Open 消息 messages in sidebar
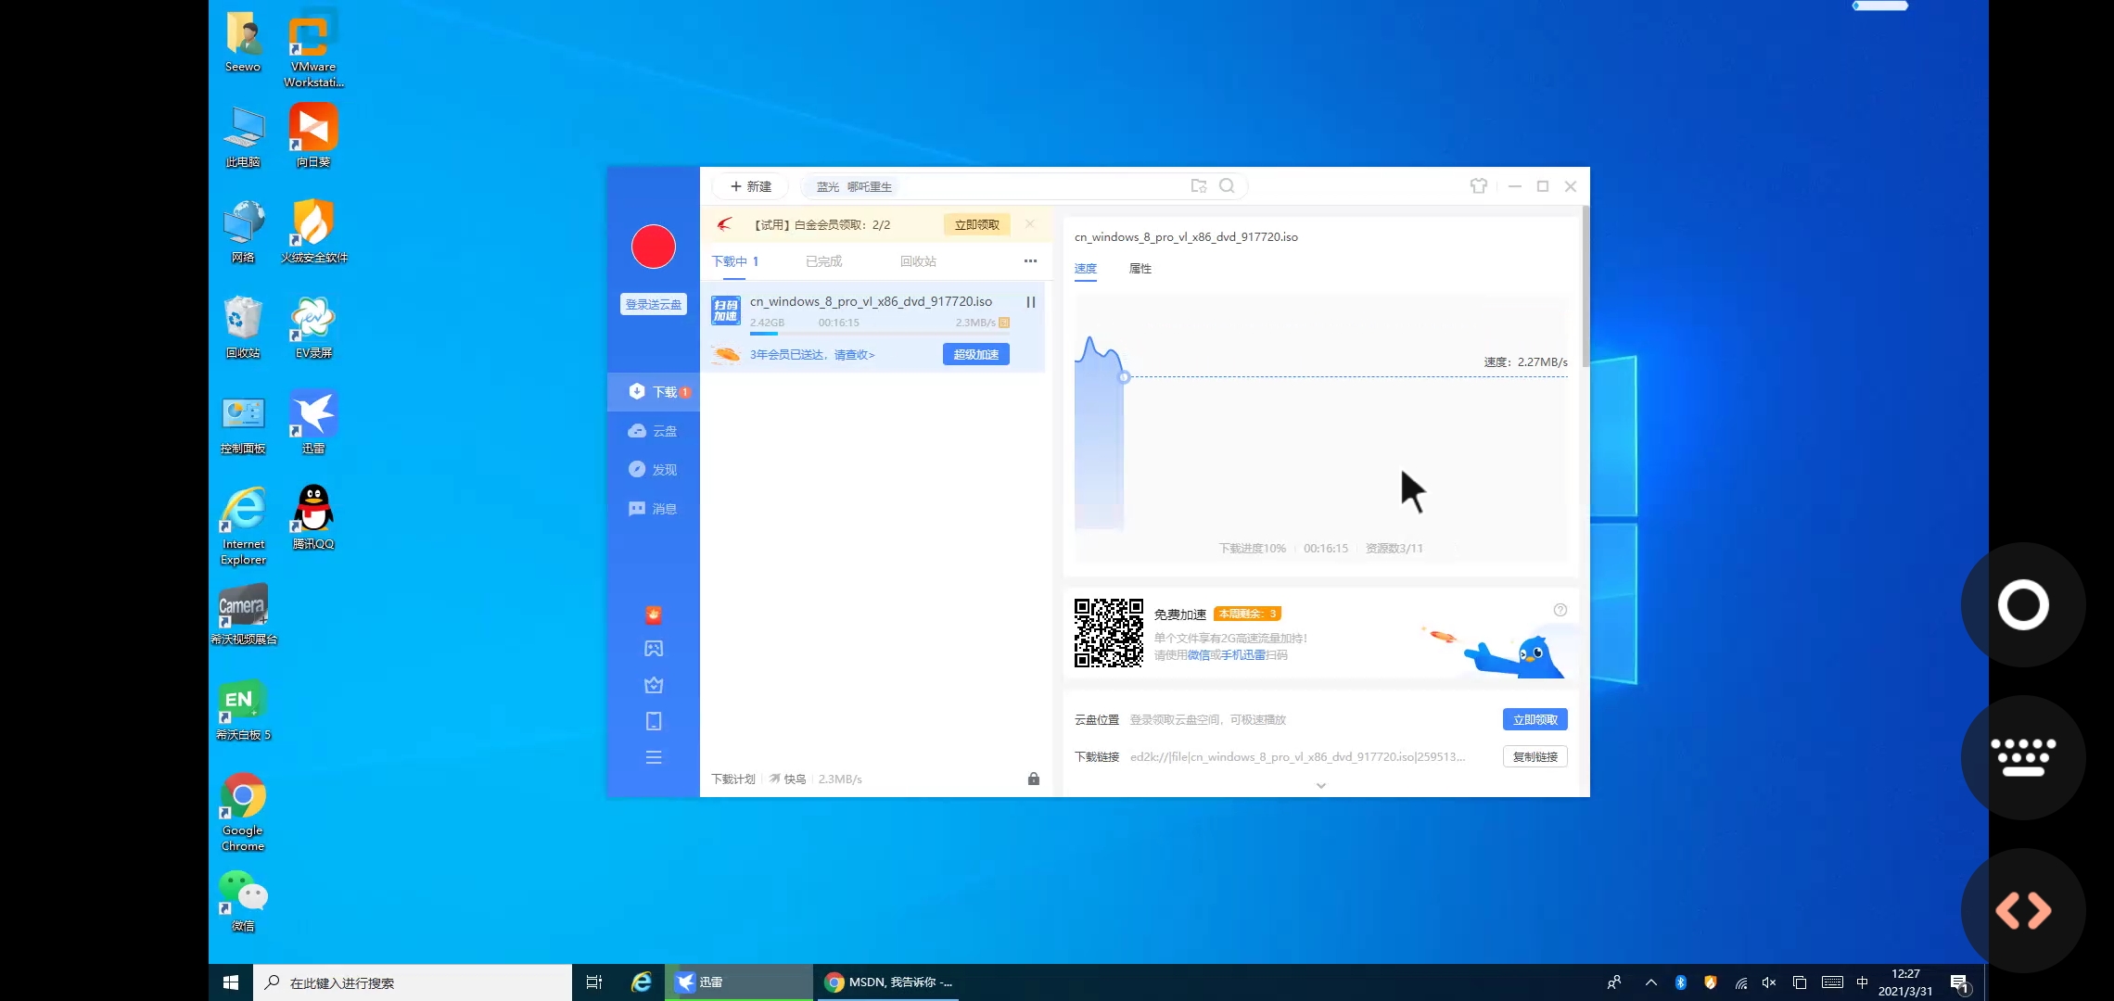 coord(654,509)
